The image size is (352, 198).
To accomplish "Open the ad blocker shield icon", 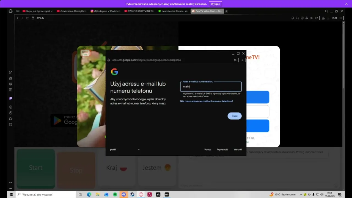I will pos(302,18).
